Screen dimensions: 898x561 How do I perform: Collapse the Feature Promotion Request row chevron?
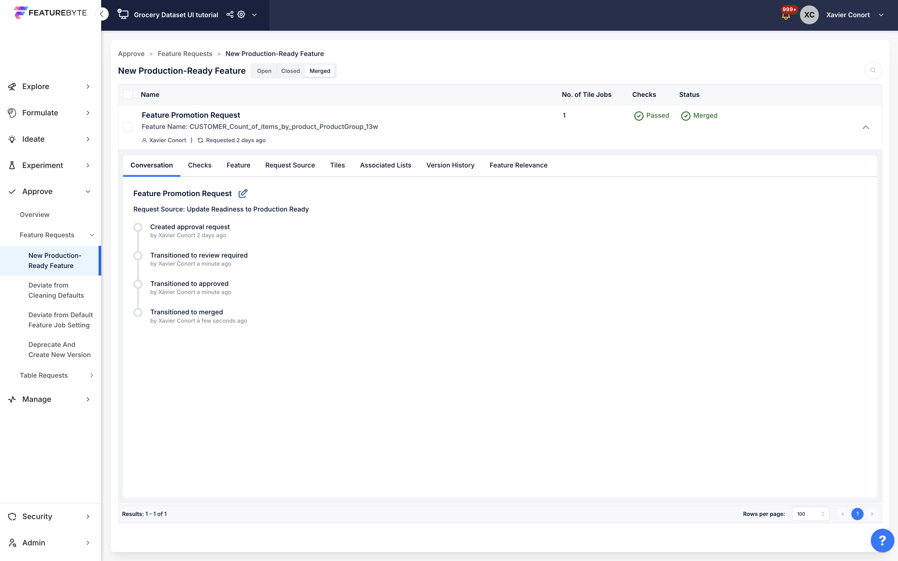(865, 127)
